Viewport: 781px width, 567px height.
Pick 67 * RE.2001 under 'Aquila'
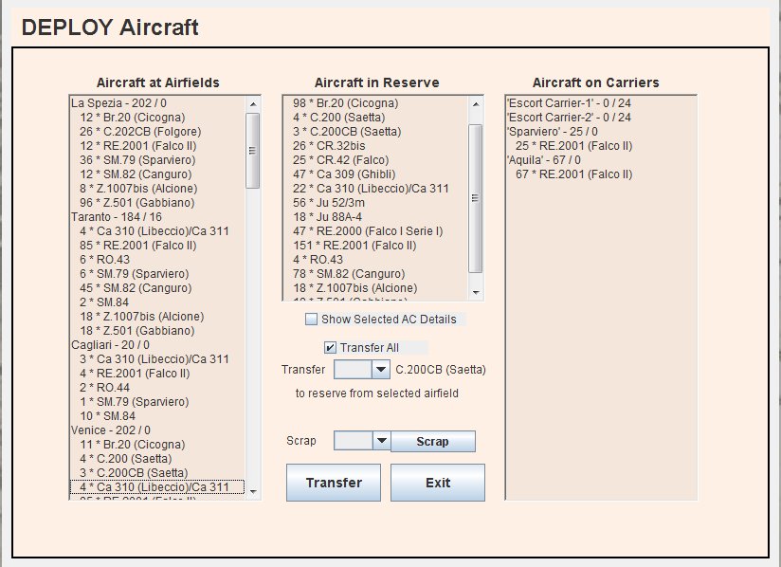tap(573, 174)
